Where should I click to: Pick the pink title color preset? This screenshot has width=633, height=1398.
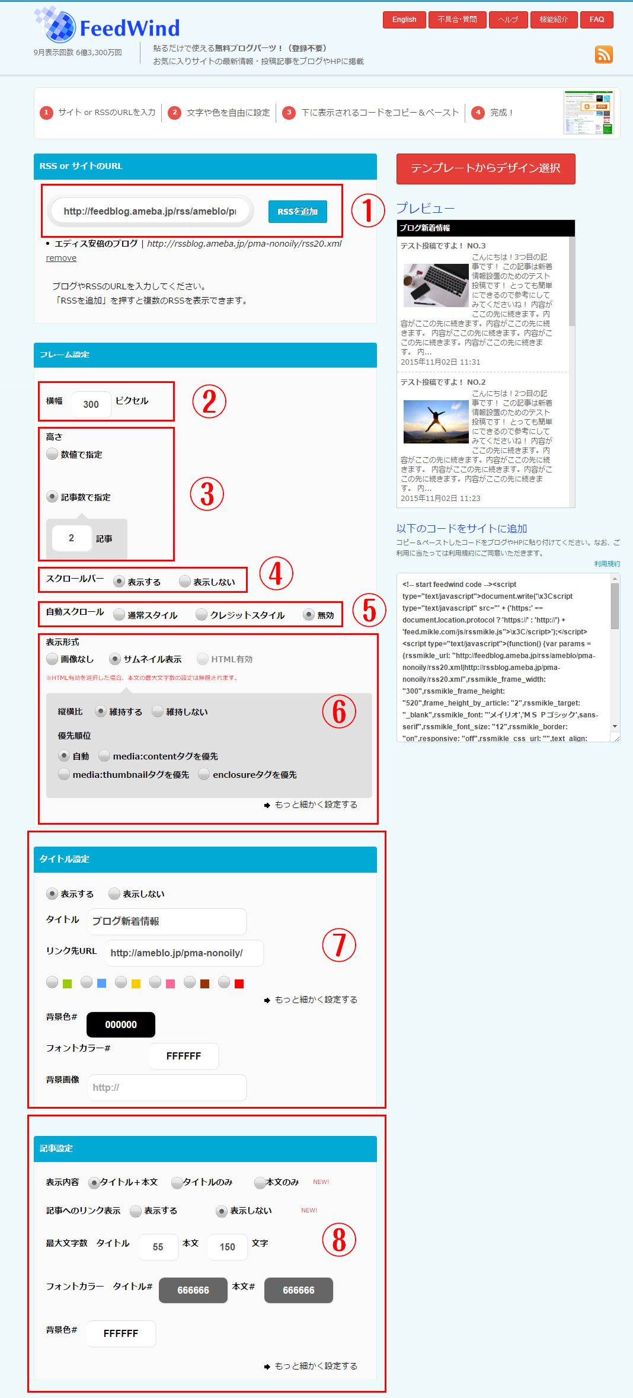[155, 982]
